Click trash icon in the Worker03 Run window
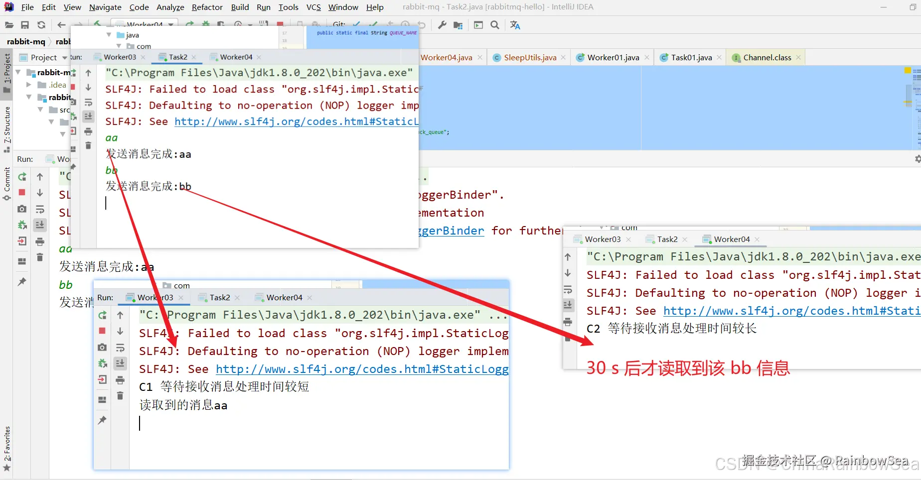921x480 pixels. click(120, 396)
